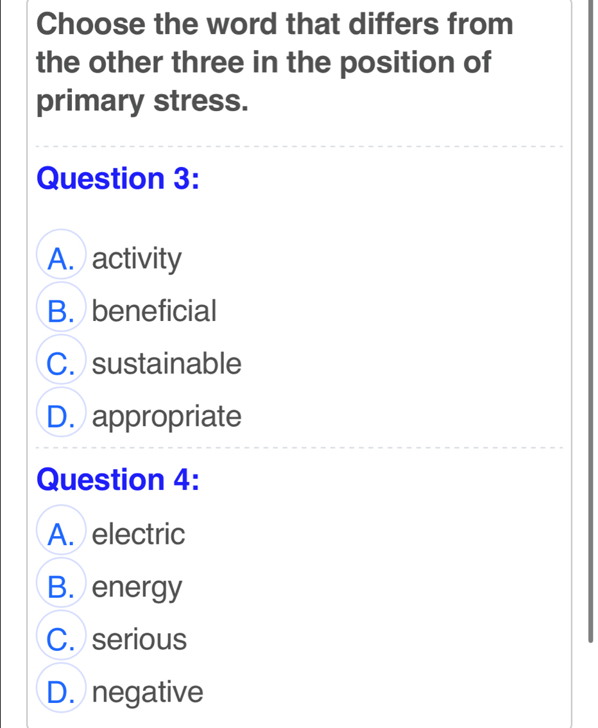Screen dimensions: 598x728
Task: Click the word 'appropriate' answer text
Action: pos(167,417)
